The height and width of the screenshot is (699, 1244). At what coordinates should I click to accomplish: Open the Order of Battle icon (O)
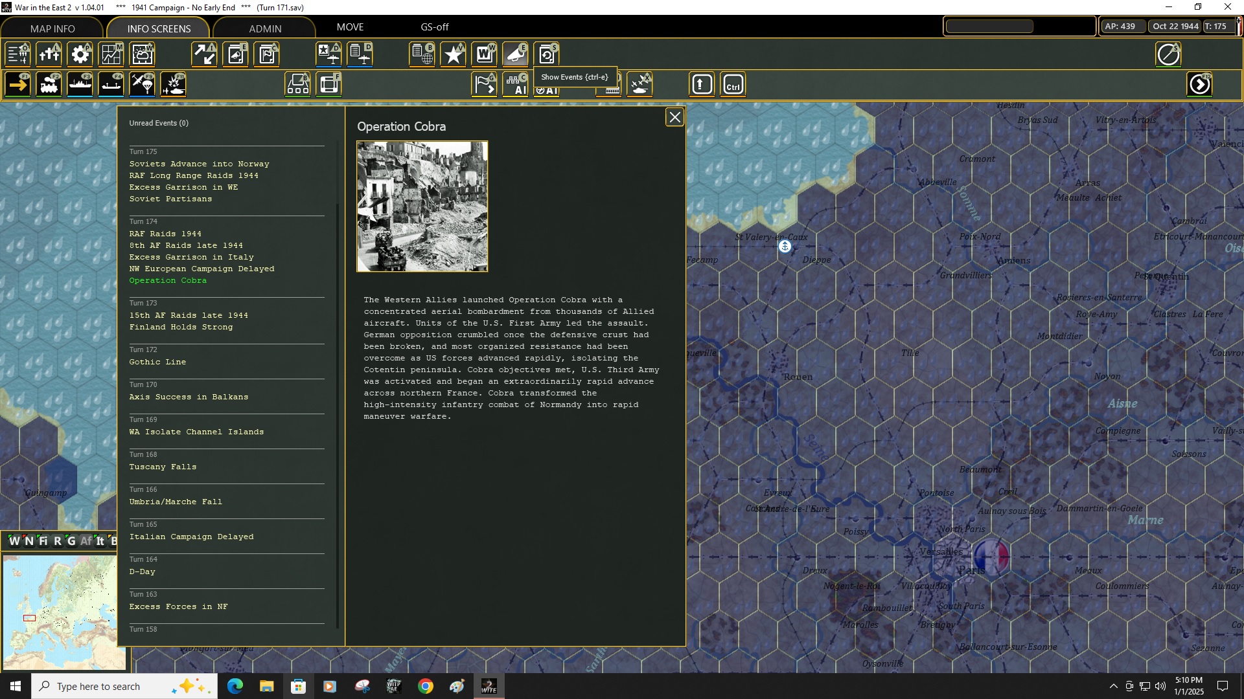[18, 54]
